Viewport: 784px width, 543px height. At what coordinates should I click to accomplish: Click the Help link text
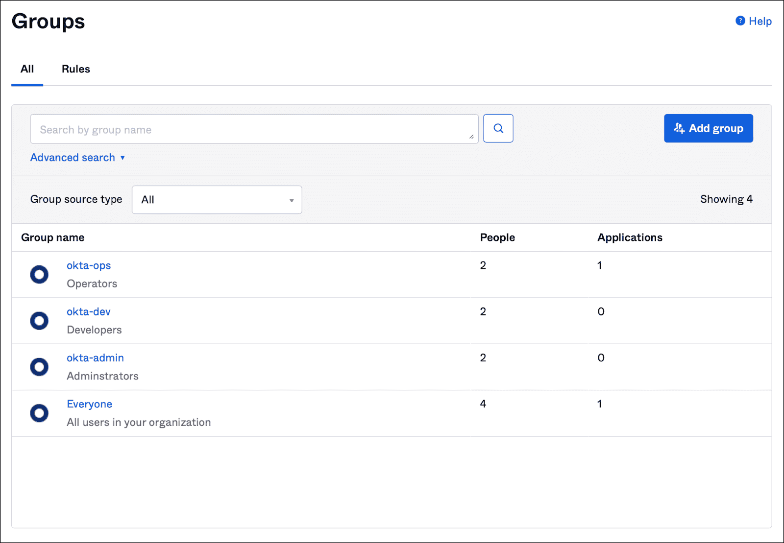[x=760, y=21]
